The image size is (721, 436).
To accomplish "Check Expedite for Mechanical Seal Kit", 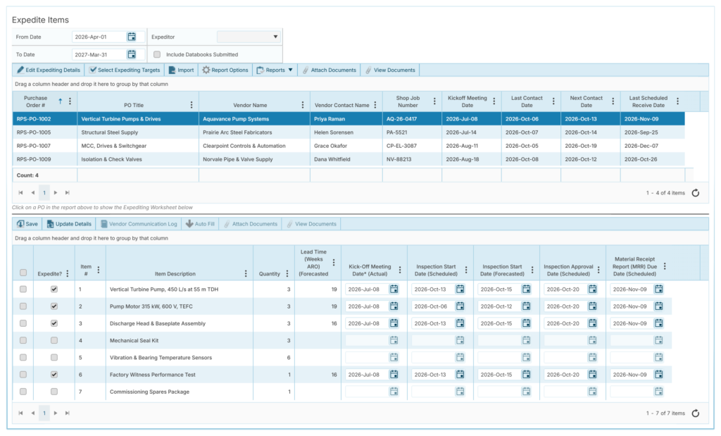I will click(54, 340).
